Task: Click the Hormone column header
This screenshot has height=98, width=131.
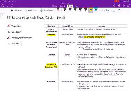Action: point(51,26)
